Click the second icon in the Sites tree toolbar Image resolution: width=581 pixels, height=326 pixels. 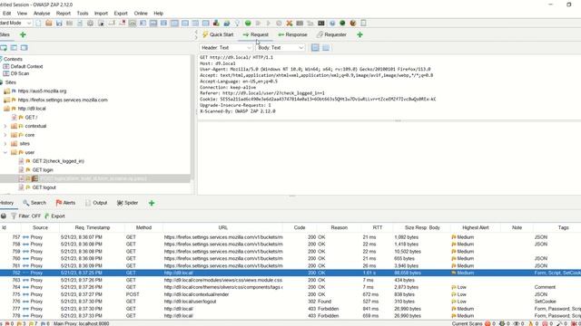(14, 48)
